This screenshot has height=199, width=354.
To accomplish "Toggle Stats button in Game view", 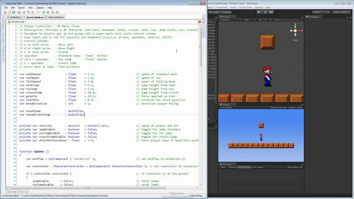I will click(x=300, y=108).
